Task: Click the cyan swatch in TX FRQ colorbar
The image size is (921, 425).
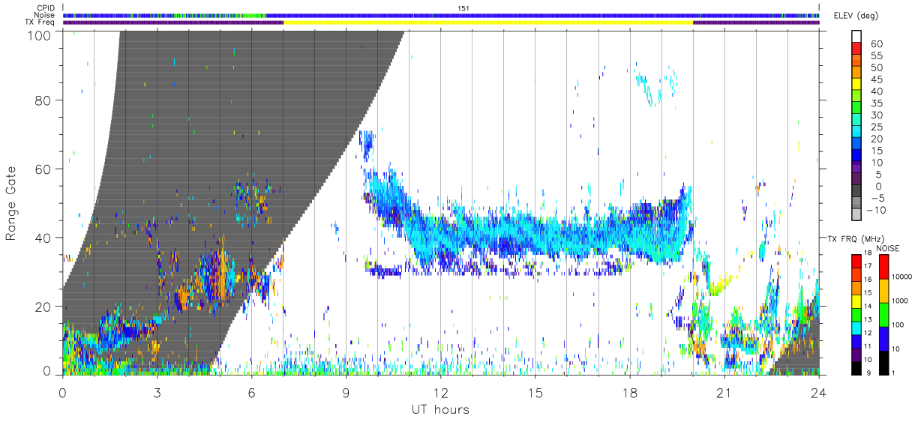Action: pos(856,328)
